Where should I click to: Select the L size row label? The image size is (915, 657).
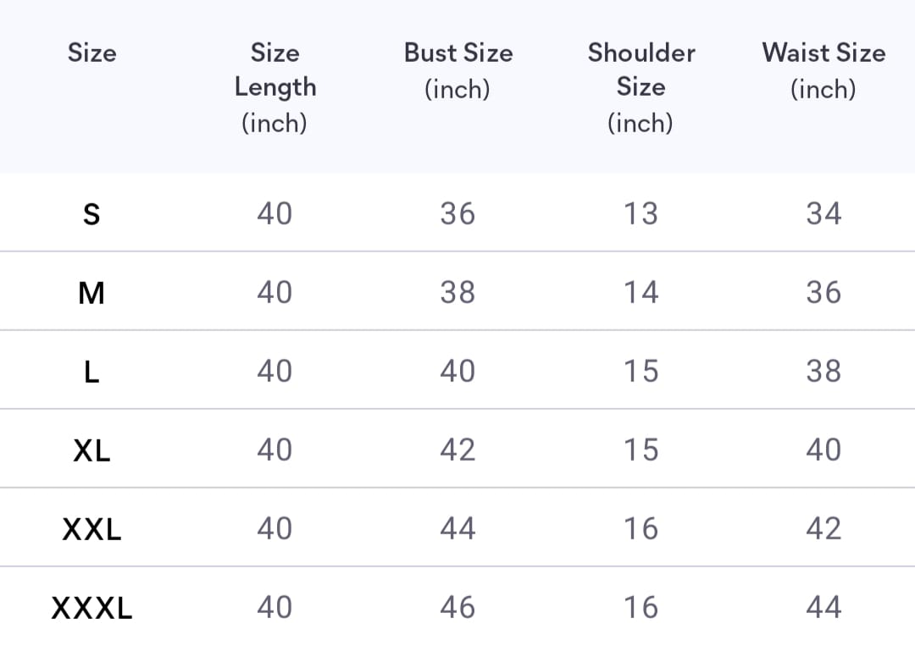pos(91,372)
